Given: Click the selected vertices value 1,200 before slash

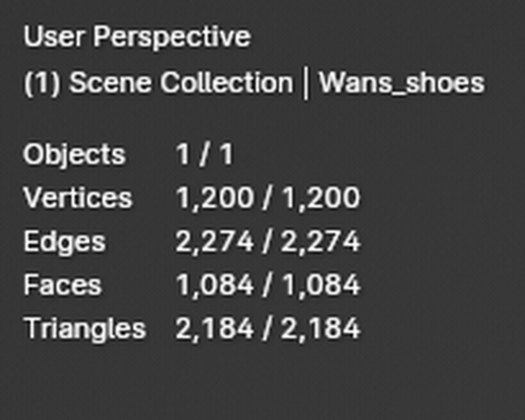Looking at the screenshot, I should coord(214,198).
